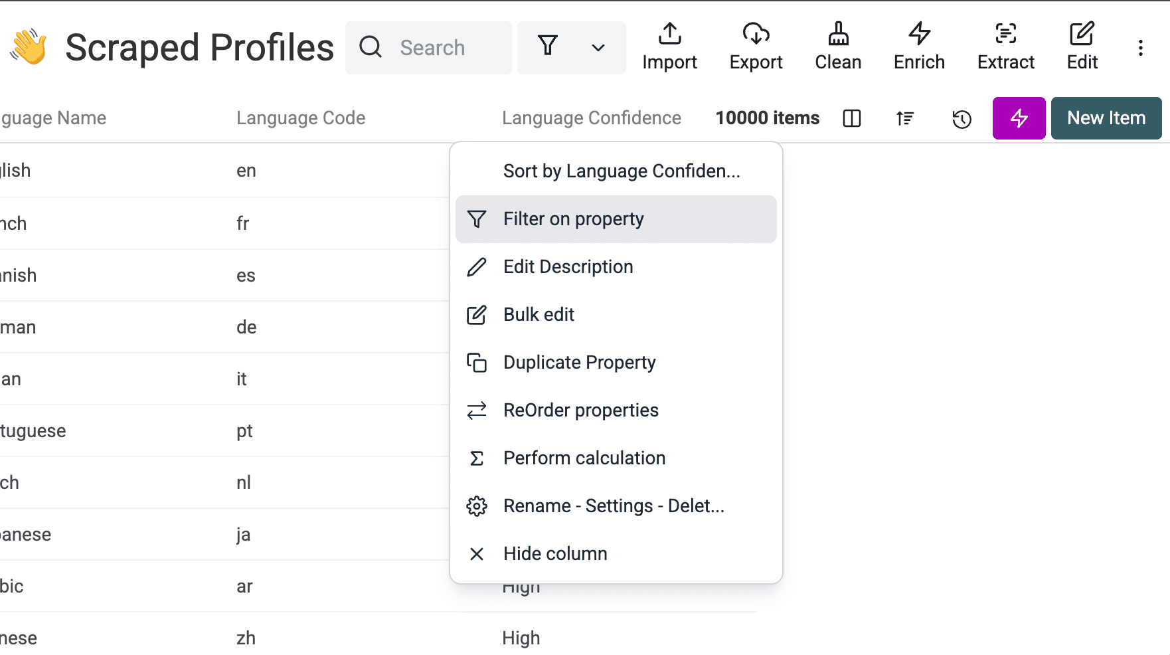This screenshot has width=1170, height=655.
Task: Click the 'es' language code cell
Action: tap(246, 276)
